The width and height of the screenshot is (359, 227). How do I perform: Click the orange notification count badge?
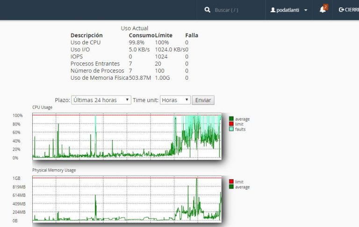(x=326, y=7)
